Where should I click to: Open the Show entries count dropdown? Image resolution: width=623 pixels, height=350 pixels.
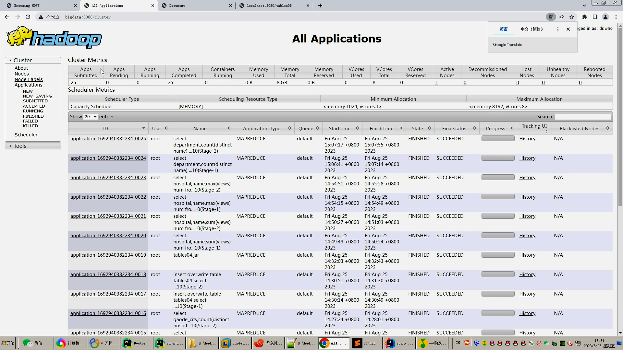tap(91, 117)
